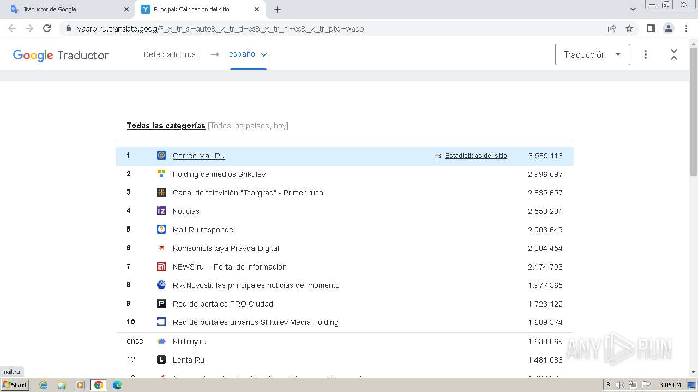The image size is (698, 392).
Task: Click the Holding de medios Shkulev text
Action: [x=219, y=174]
